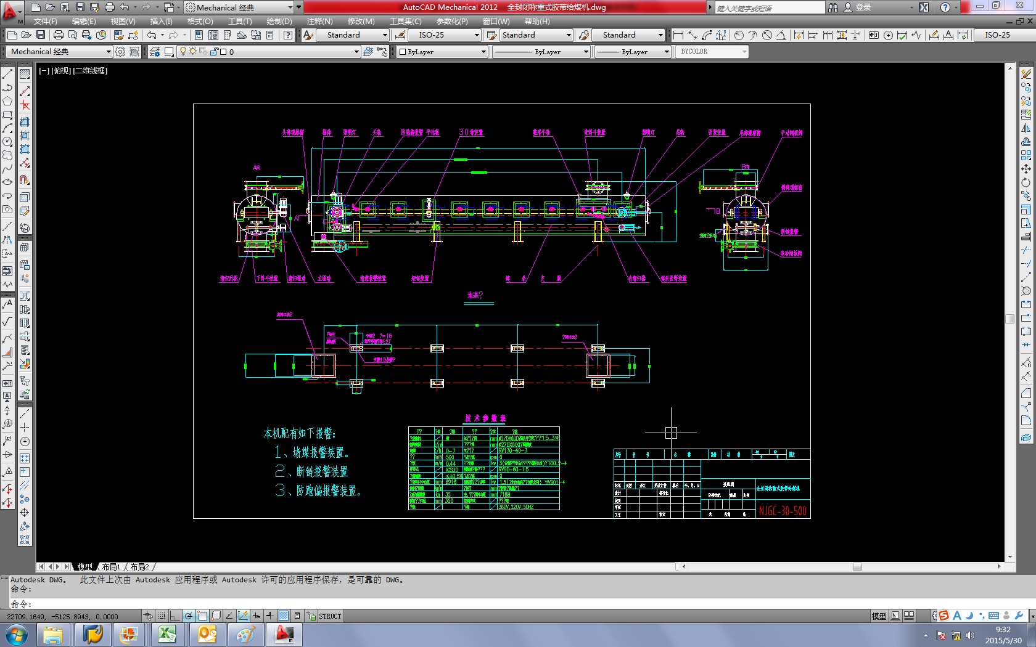The image size is (1036, 647).
Task: Open the Mechanical 经典 dropdown in workspace toolbar
Action: [59, 52]
